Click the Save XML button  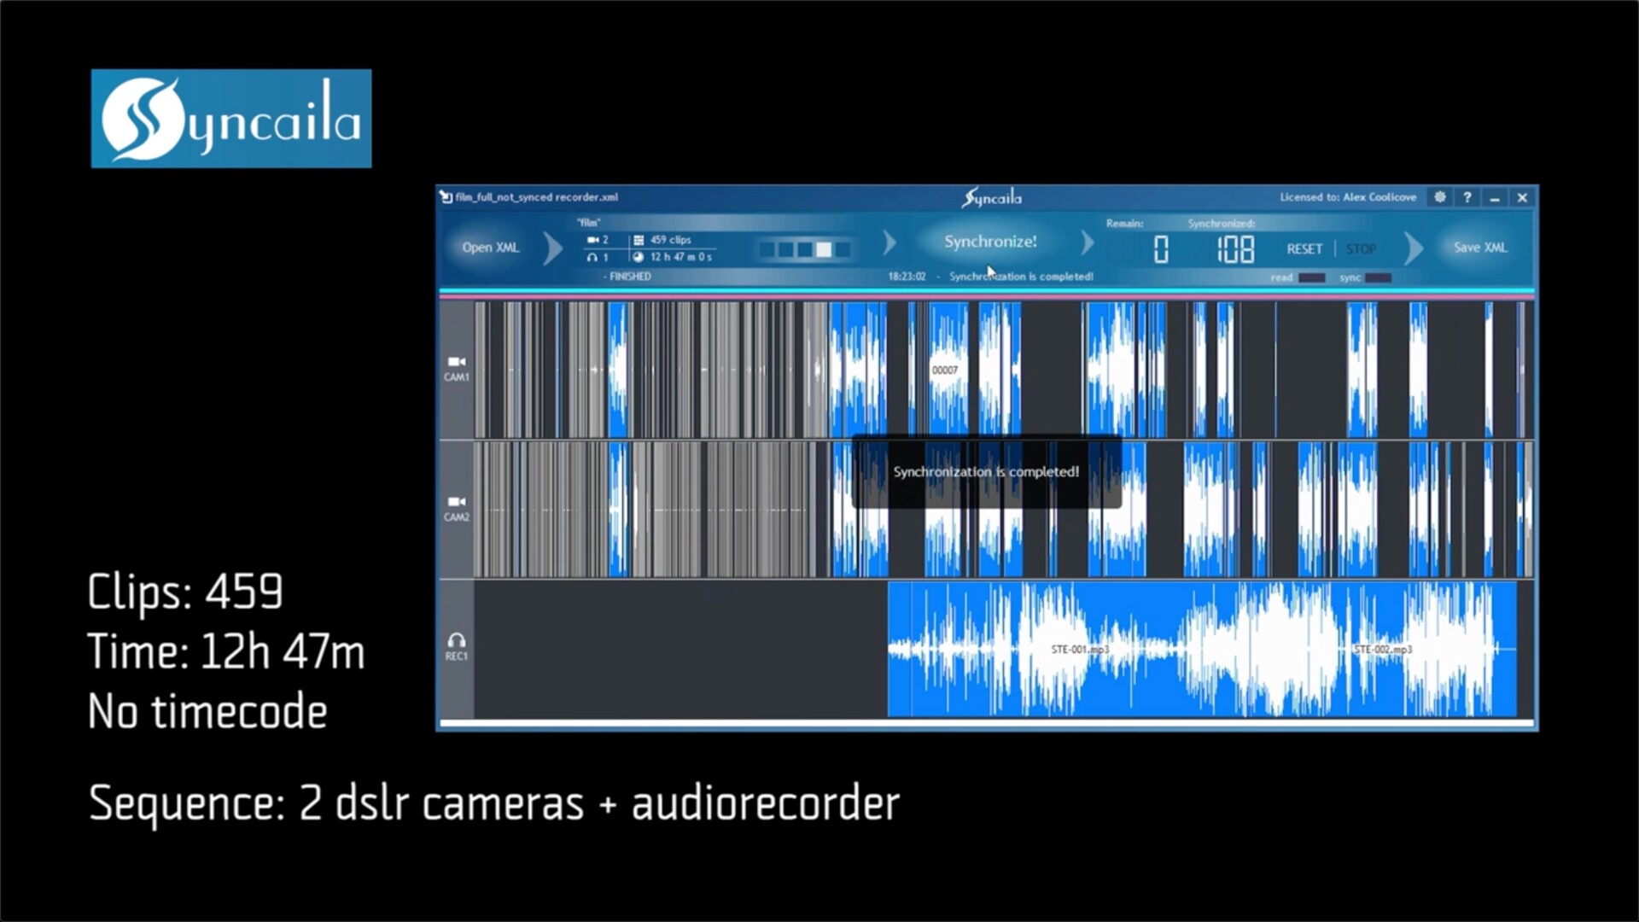pos(1480,248)
